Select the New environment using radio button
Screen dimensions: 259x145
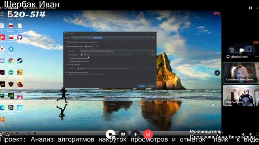(x=67, y=47)
